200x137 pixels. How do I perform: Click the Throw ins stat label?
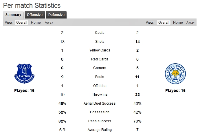pos(100,95)
